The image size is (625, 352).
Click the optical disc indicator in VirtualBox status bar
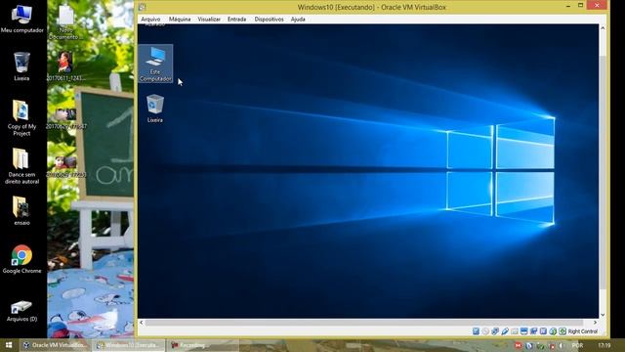(x=485, y=331)
